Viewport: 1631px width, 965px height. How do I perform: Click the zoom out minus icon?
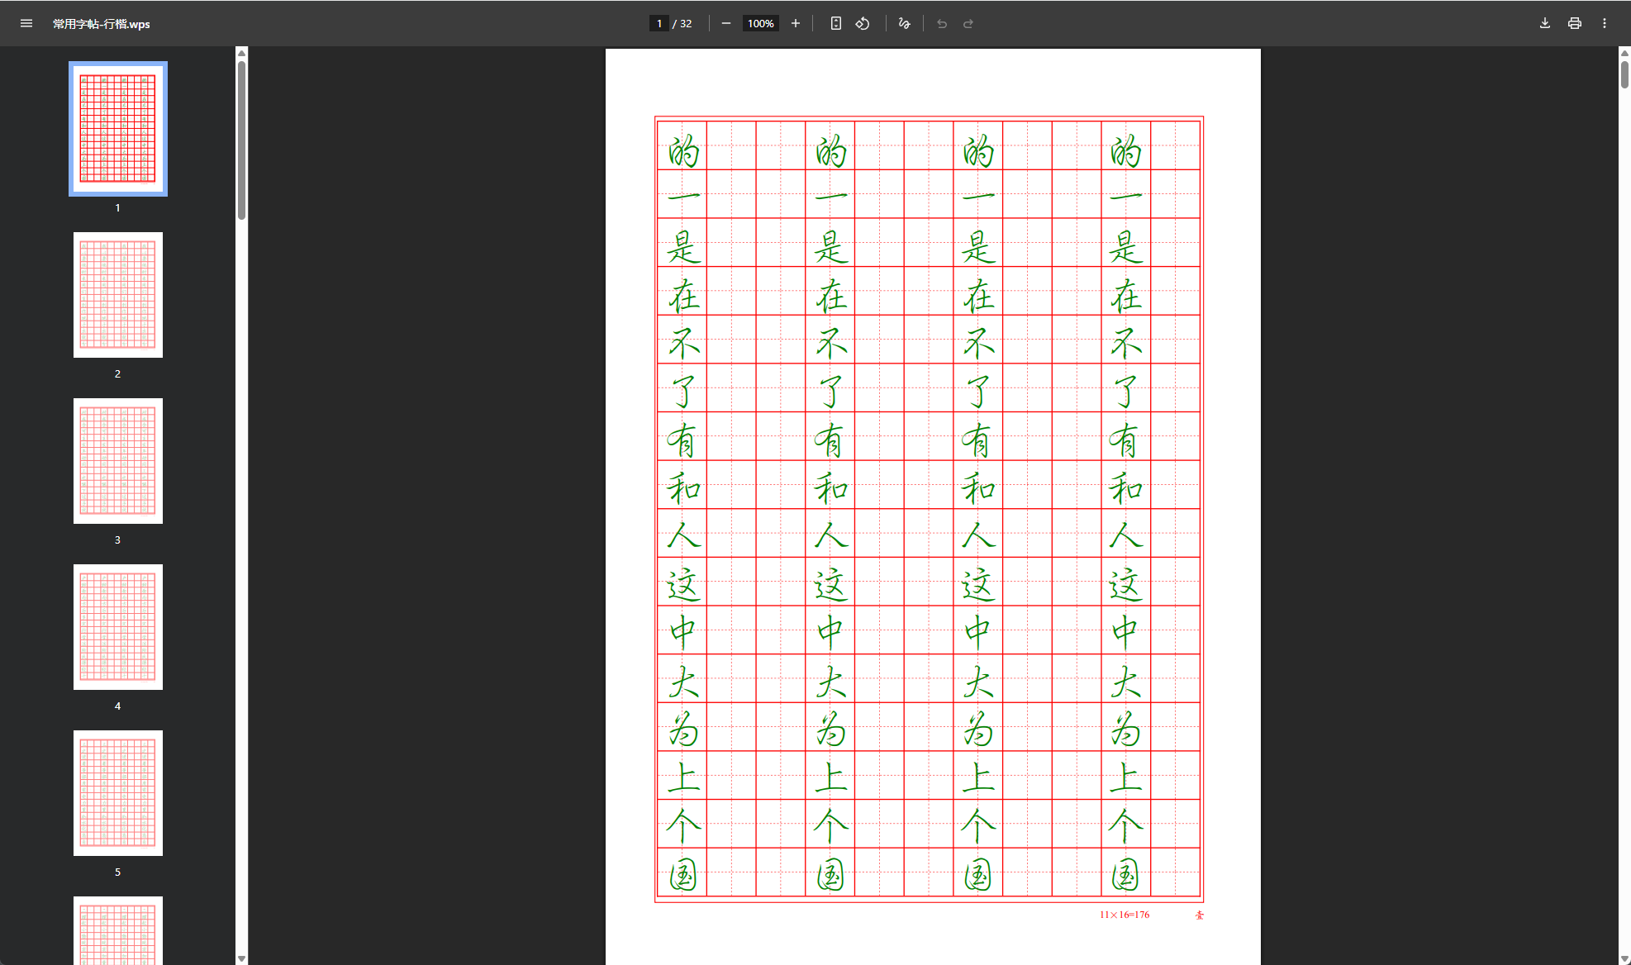pos(725,24)
